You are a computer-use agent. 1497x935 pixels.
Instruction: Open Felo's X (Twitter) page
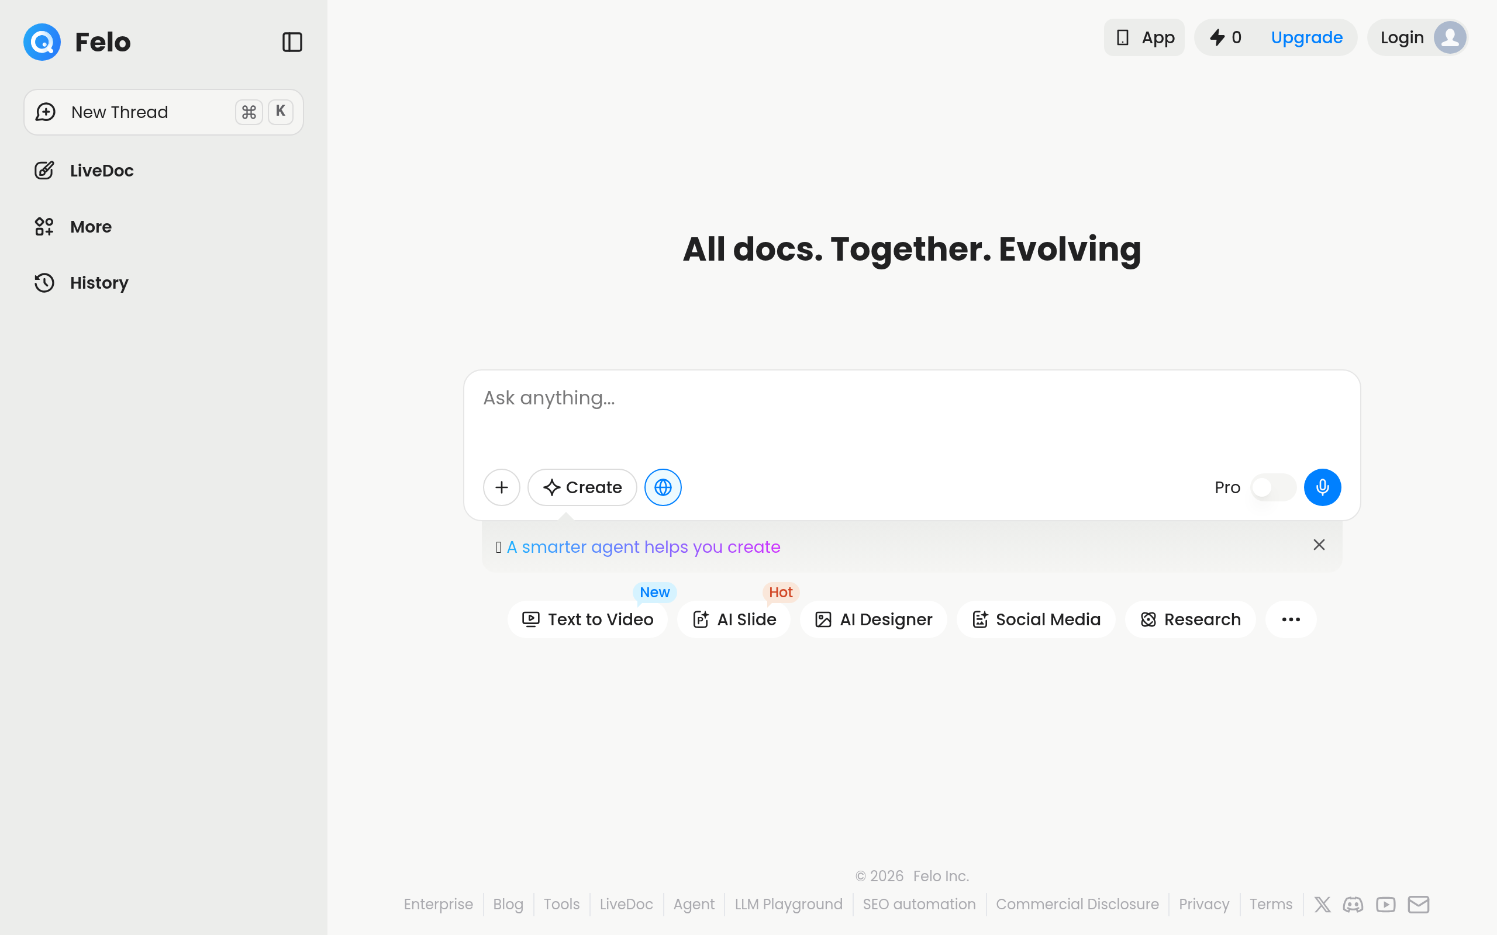1322,904
